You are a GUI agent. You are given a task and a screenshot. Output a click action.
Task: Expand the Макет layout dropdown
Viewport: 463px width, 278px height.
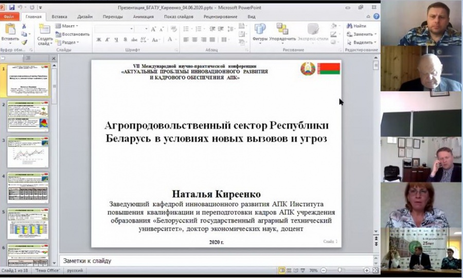(x=67, y=26)
